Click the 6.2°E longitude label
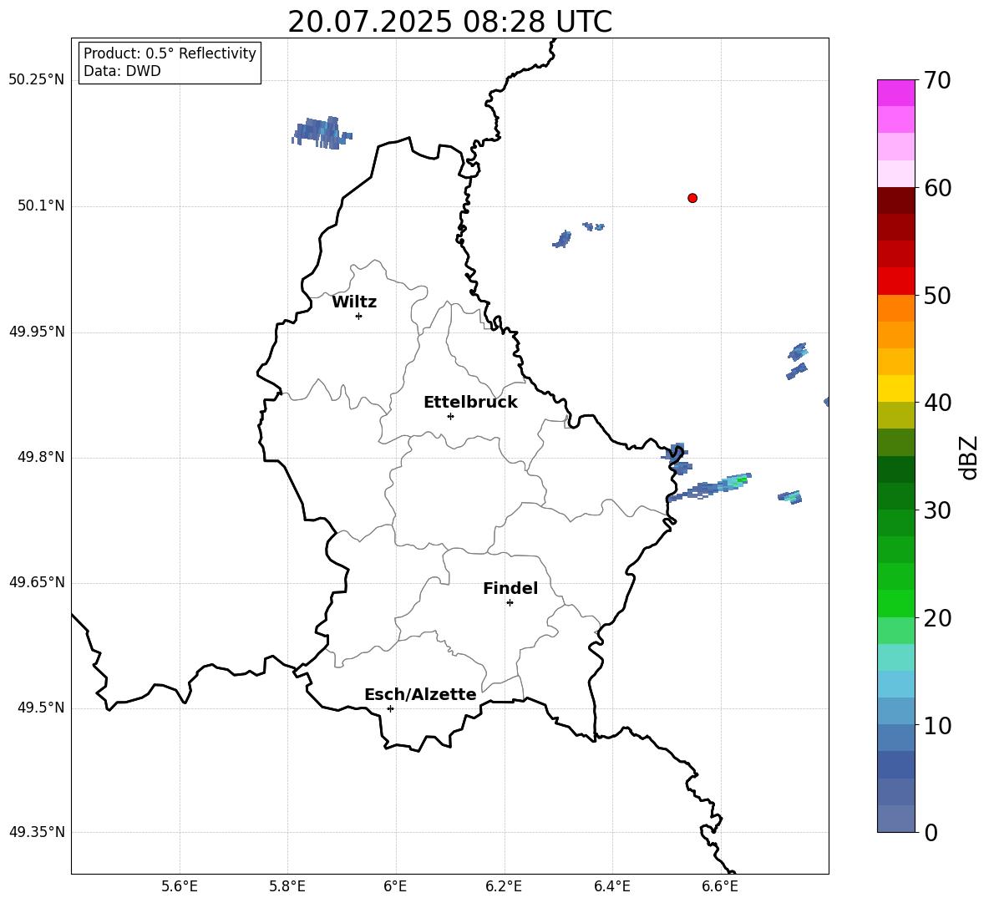The image size is (989, 903). (504, 886)
